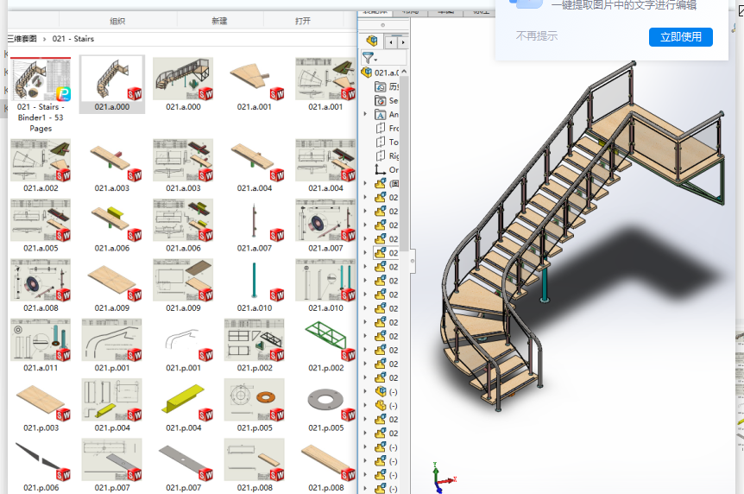Select the 021.p.002 green frame part file

325,345
